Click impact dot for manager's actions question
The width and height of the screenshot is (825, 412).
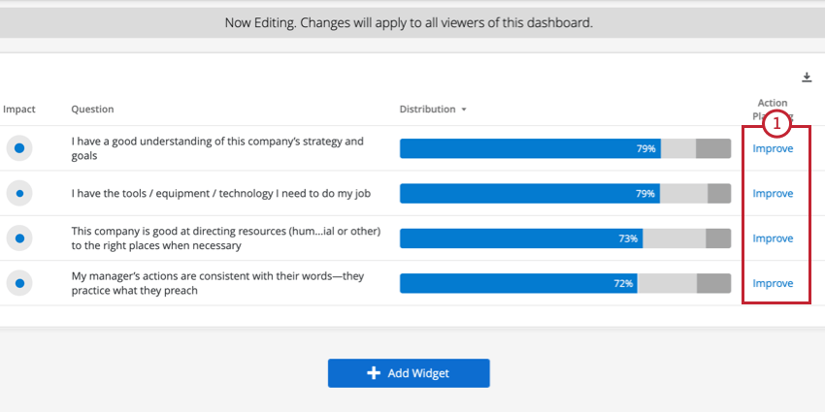click(x=19, y=283)
